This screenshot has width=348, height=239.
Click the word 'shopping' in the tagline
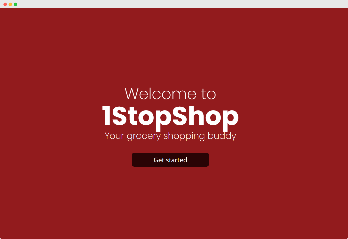[x=184, y=136]
